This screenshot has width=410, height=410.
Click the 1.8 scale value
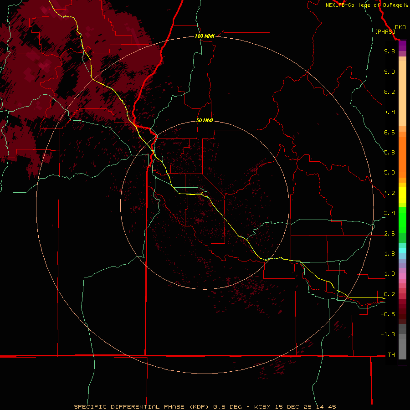click(389, 254)
